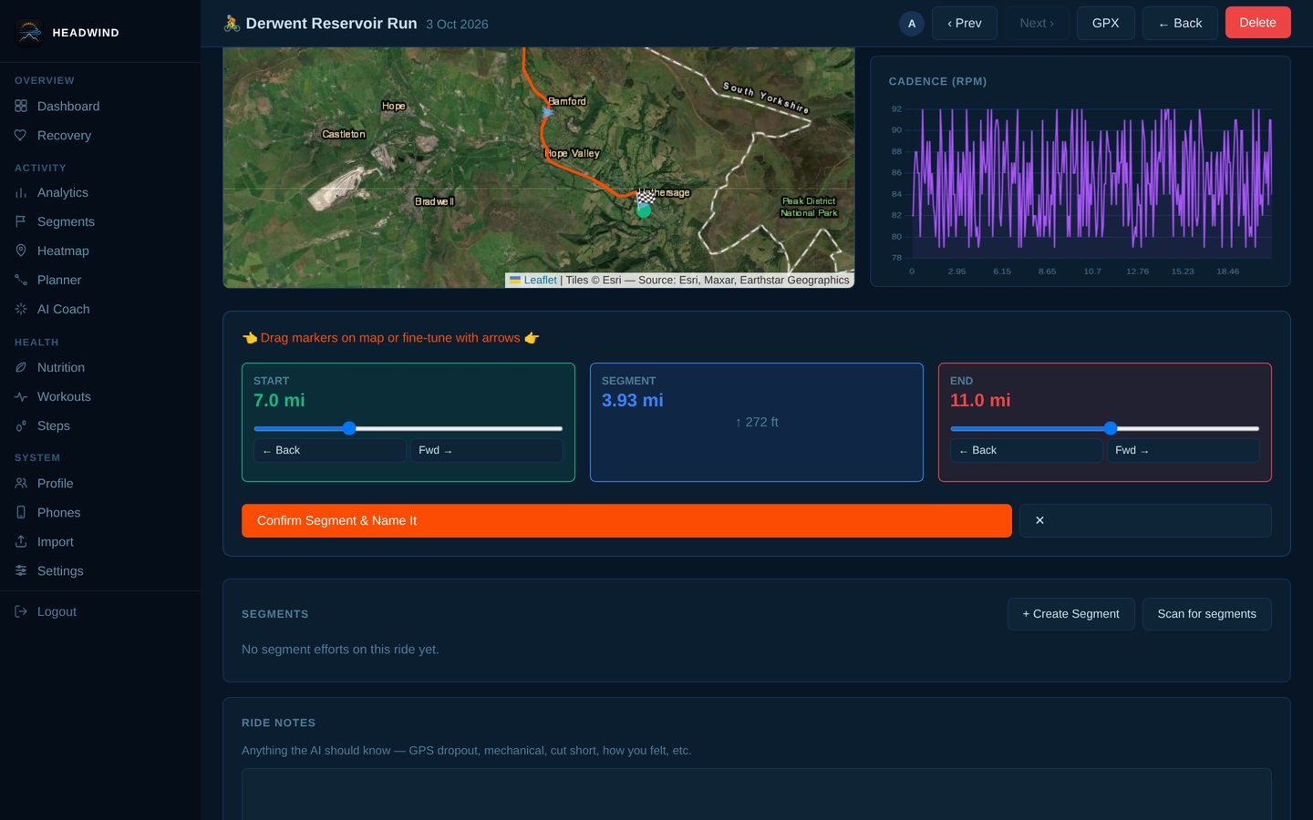Click the Segments flag icon
Image resolution: width=1313 pixels, height=820 pixels.
[21, 221]
